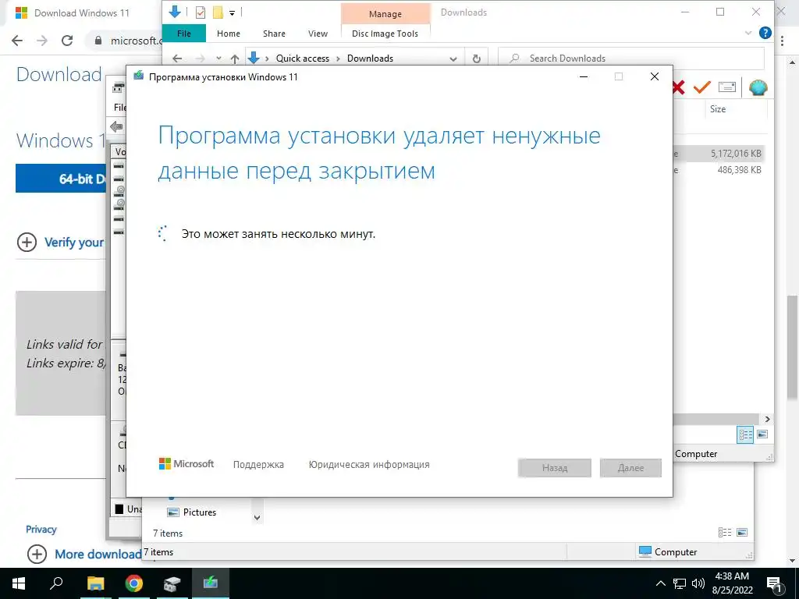Click the Size column header
799x599 pixels.
tap(718, 109)
